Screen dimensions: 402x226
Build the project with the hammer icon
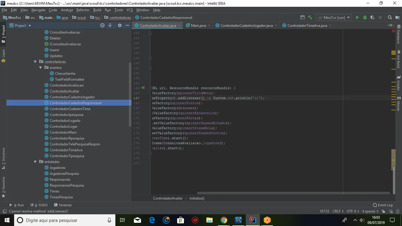click(310, 18)
